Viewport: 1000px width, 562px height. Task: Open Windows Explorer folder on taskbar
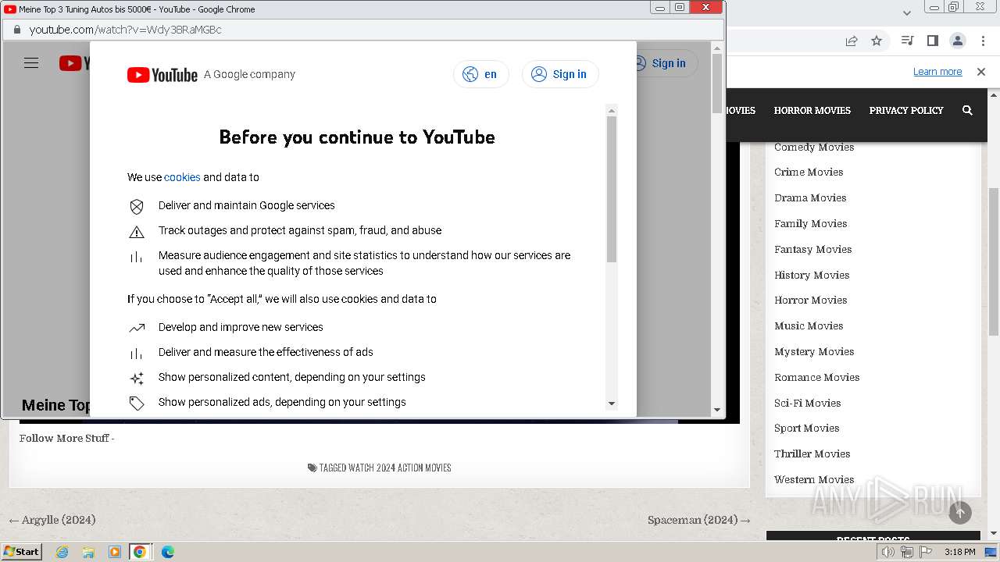(x=87, y=552)
